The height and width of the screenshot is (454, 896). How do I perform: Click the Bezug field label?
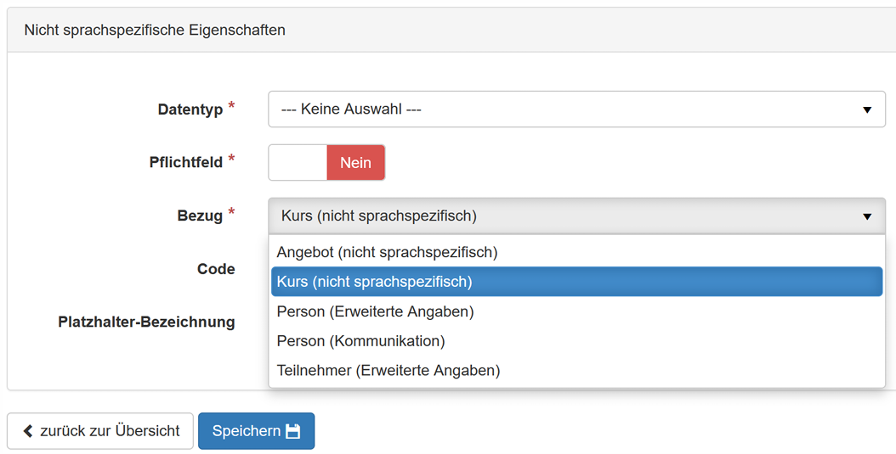[200, 216]
